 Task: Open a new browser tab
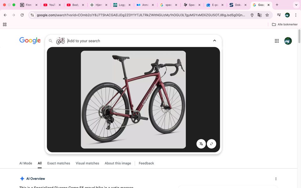click(x=277, y=5)
